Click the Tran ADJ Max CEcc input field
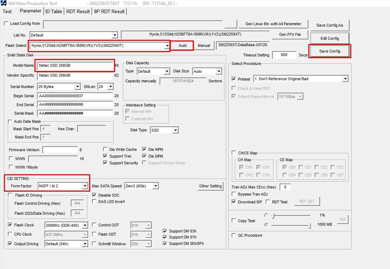Image resolution: width=390 pixels, height=269 pixels. tap(285, 187)
